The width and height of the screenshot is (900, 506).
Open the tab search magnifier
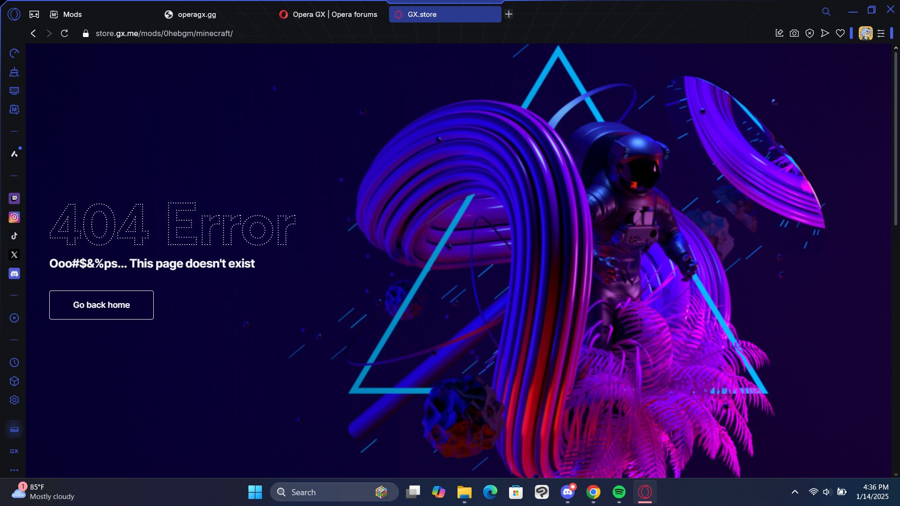coord(826,12)
